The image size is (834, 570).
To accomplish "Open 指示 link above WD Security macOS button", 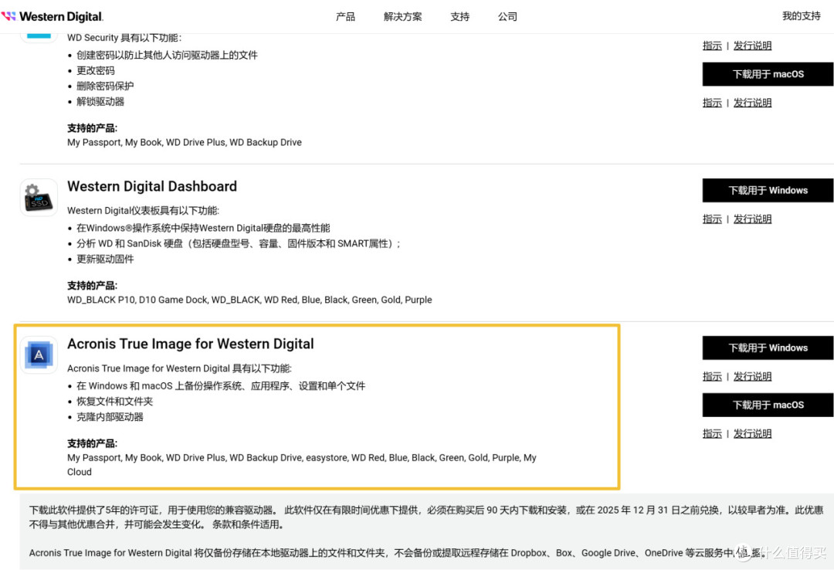I will [x=712, y=46].
